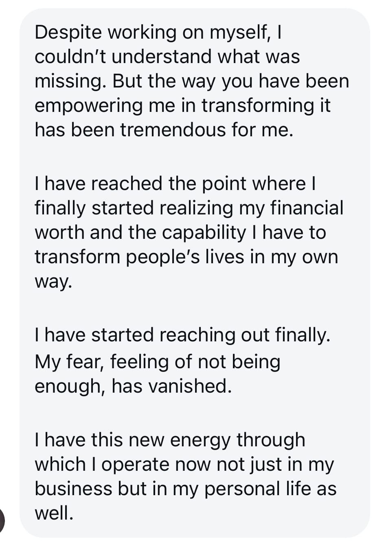Click the standalone word "way." ending the second paragraph
This screenshot has height=544, width=373.
click(53, 282)
